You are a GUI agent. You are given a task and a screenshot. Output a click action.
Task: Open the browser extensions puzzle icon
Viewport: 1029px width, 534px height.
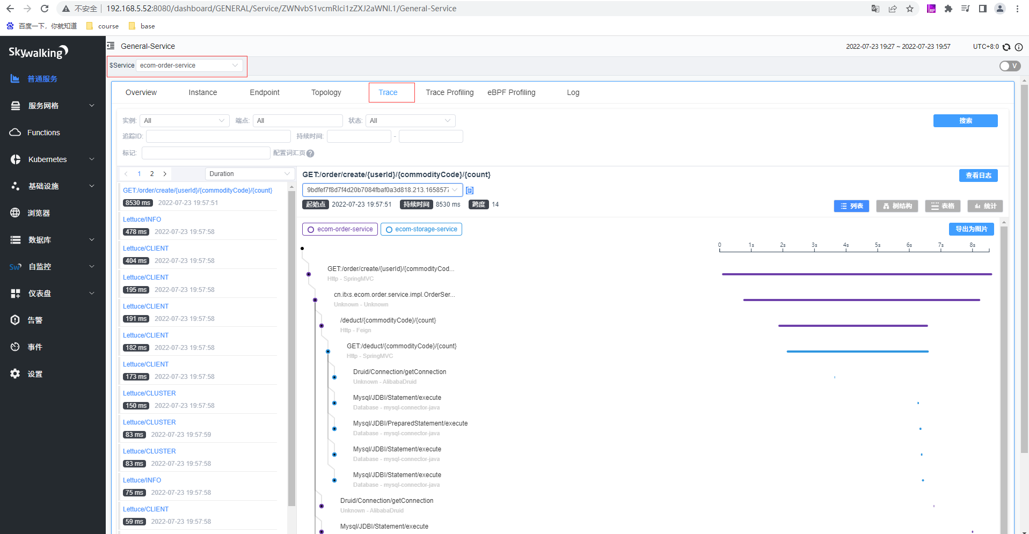(948, 9)
